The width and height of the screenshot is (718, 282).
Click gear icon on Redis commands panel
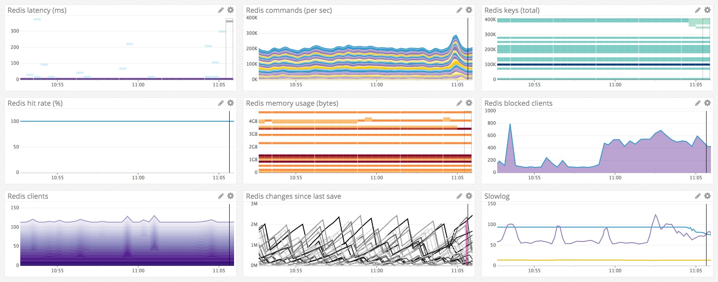tap(469, 10)
